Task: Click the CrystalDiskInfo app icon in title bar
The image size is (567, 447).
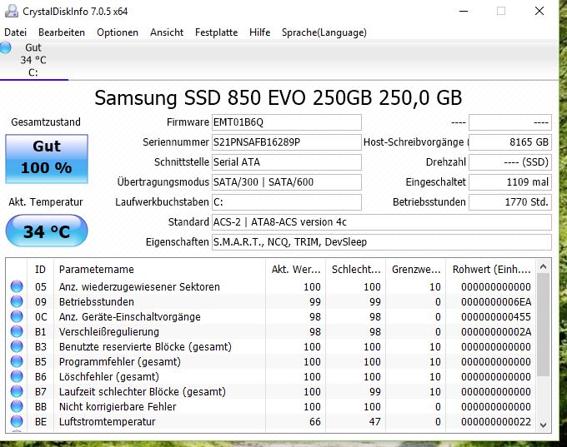Action: [x=12, y=11]
